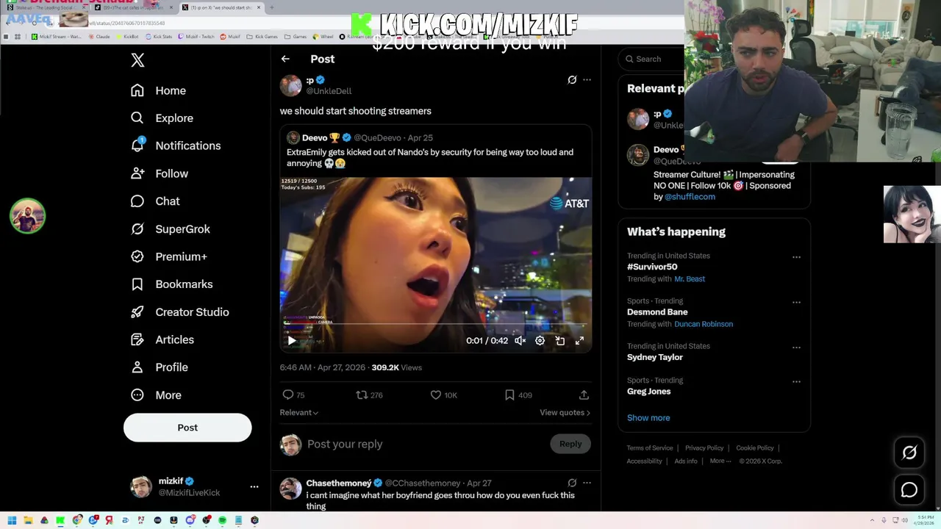
Task: Click the Bookmarks ribbon icon
Action: (x=137, y=284)
